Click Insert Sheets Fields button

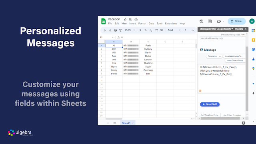(235, 60)
